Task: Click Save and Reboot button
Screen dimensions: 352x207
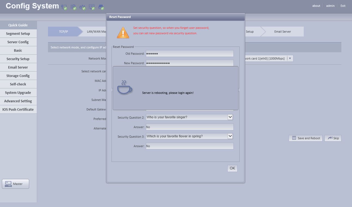Action: coord(306,138)
